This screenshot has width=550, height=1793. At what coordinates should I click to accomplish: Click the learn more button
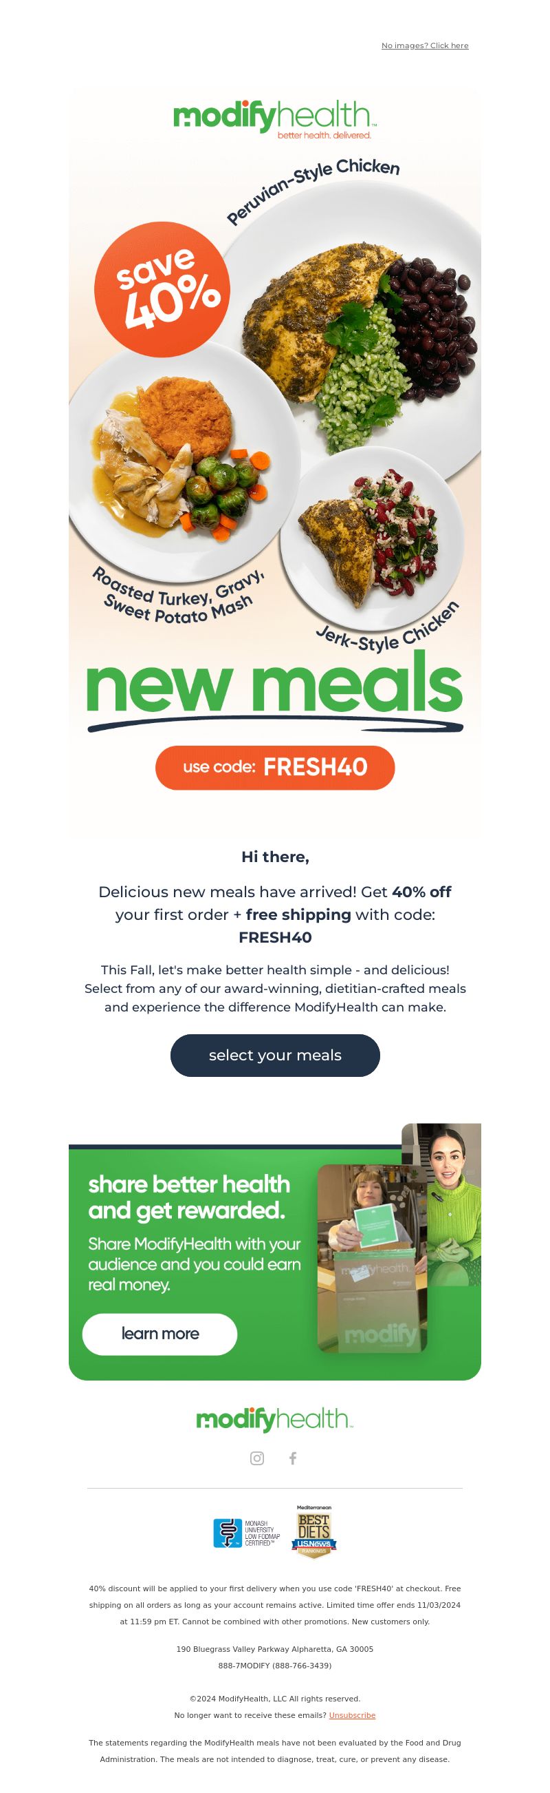[x=160, y=1333]
